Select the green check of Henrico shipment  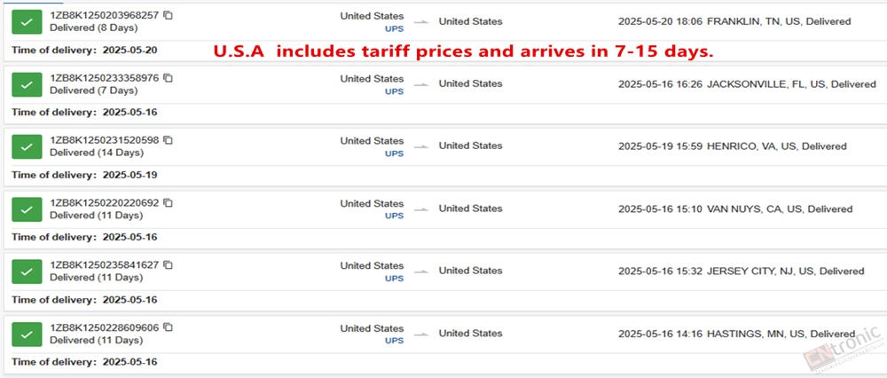pos(27,146)
